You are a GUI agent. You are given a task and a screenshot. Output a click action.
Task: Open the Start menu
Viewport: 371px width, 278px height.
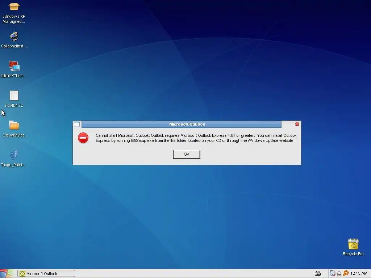click(x=7, y=274)
